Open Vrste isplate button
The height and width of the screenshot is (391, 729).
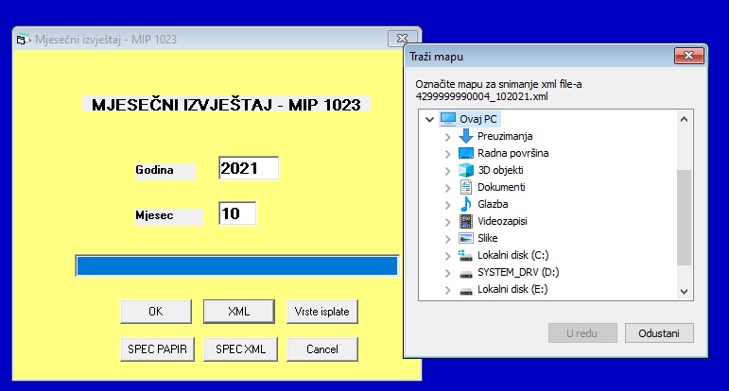(321, 311)
